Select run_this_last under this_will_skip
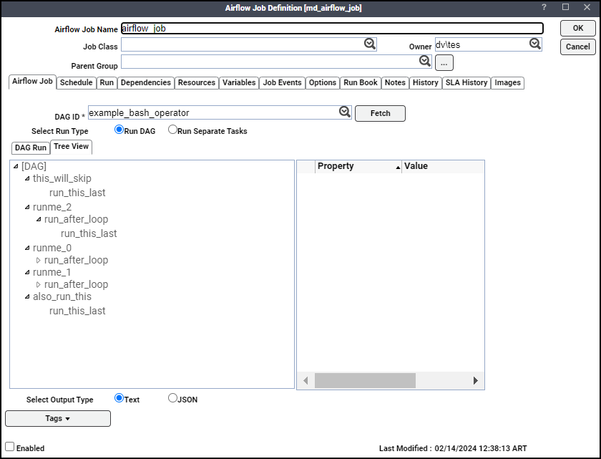This screenshot has width=601, height=459. pos(77,193)
